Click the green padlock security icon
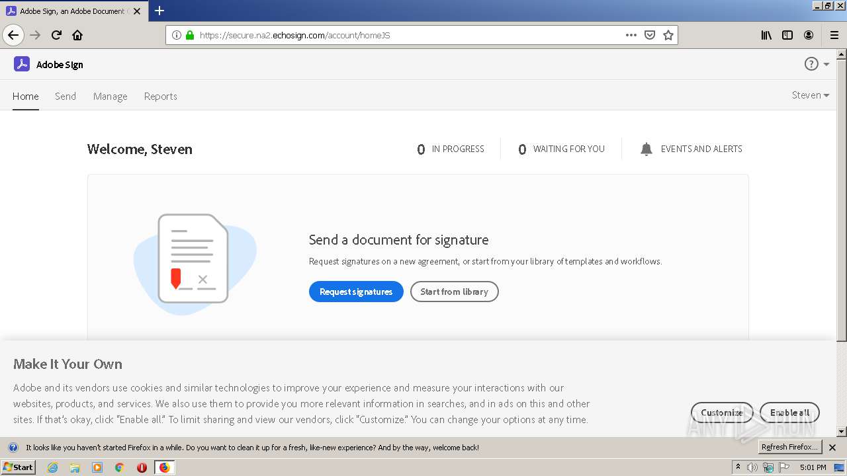Screen dimensions: 847x476 coord(190,35)
